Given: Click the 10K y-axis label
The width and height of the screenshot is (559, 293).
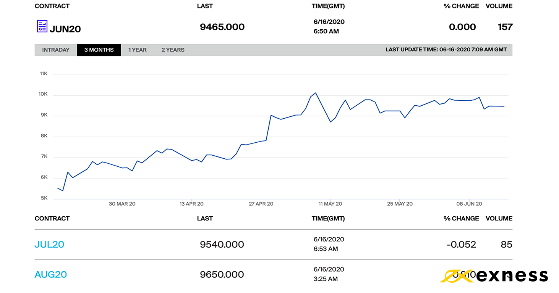Looking at the screenshot, I should 43,94.
